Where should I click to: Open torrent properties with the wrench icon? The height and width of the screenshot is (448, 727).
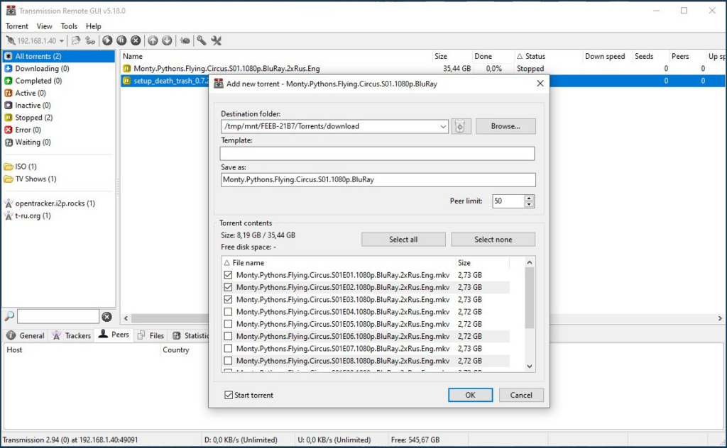[x=202, y=41]
